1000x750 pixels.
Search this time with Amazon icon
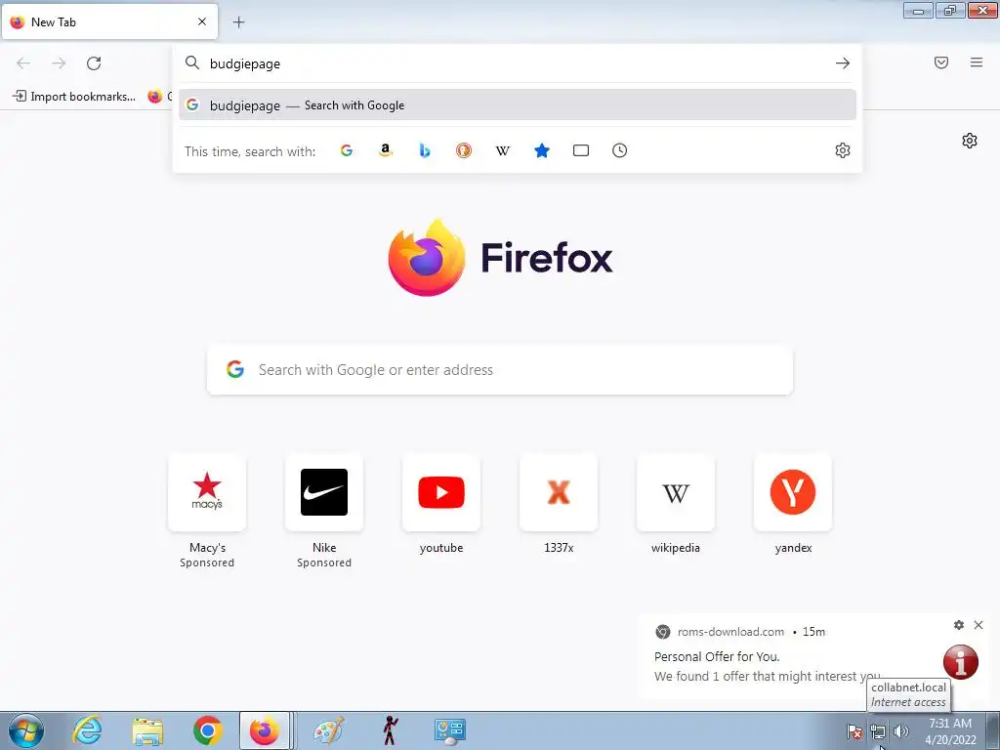point(385,150)
